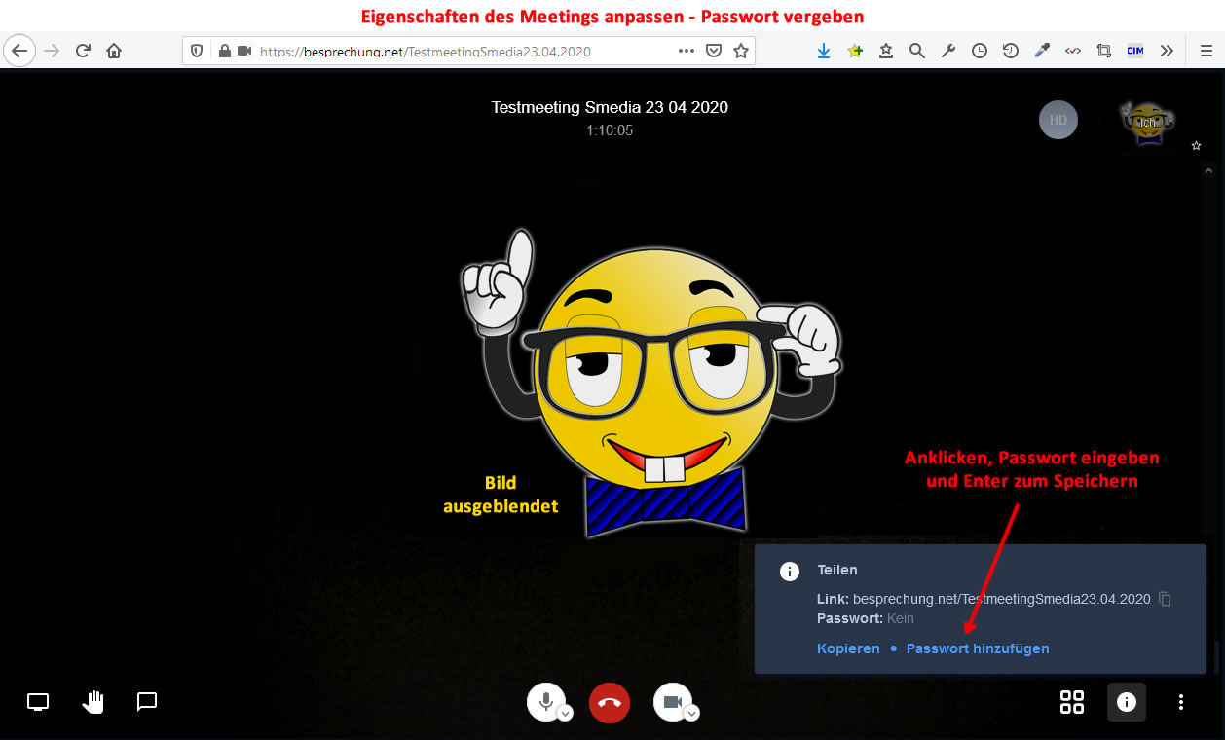Image resolution: width=1225 pixels, height=740 pixels.
Task: Hang up the call
Action: pos(610,702)
